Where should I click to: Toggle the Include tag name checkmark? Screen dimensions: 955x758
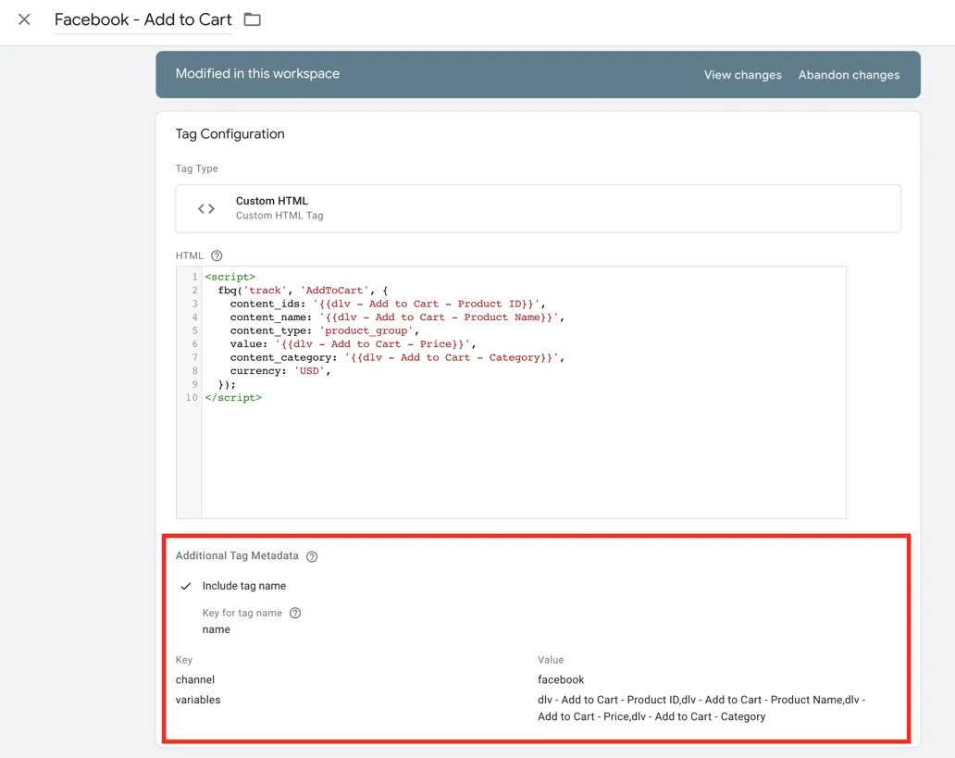click(x=186, y=586)
